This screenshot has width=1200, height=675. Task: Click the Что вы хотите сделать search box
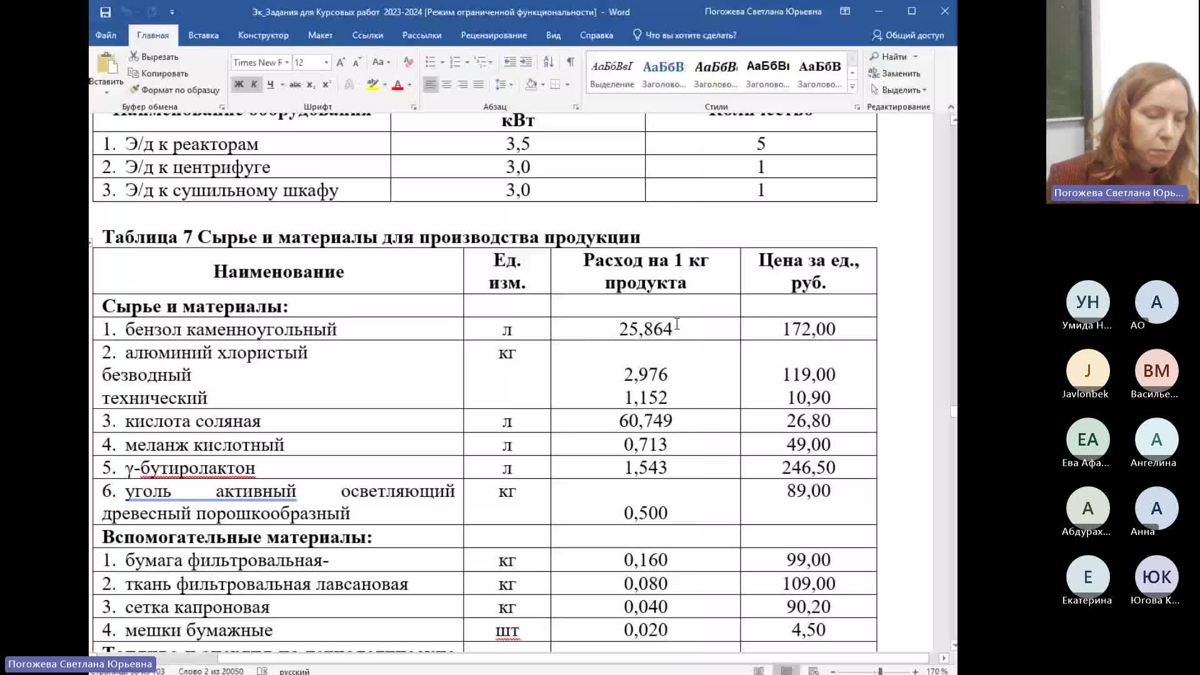[x=685, y=35]
